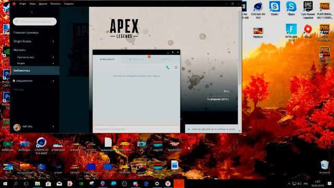Select the Корзина recycle bin icon
This screenshot has height=188, width=334.
pos(325,167)
